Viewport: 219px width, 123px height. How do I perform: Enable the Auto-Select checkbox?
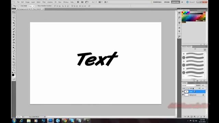20,6
